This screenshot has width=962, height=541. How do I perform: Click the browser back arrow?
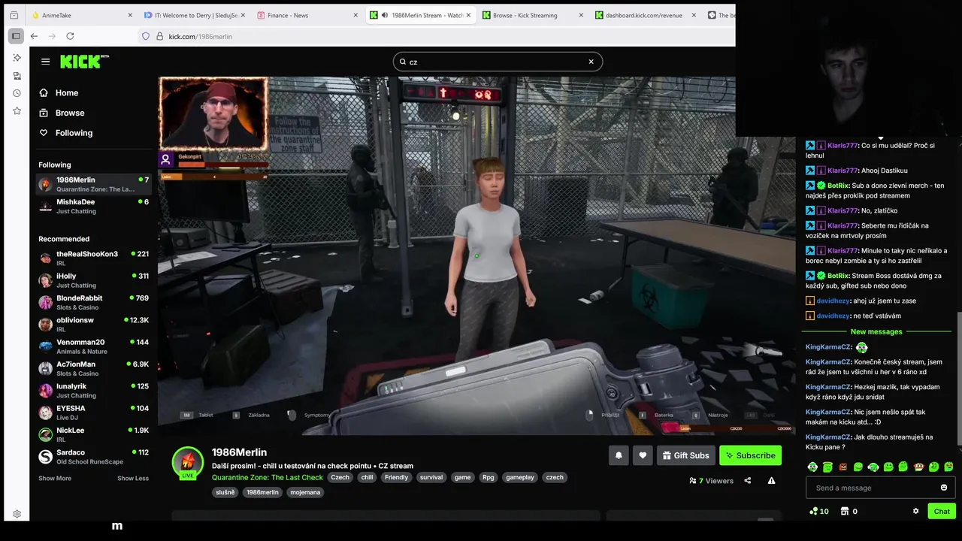click(34, 36)
